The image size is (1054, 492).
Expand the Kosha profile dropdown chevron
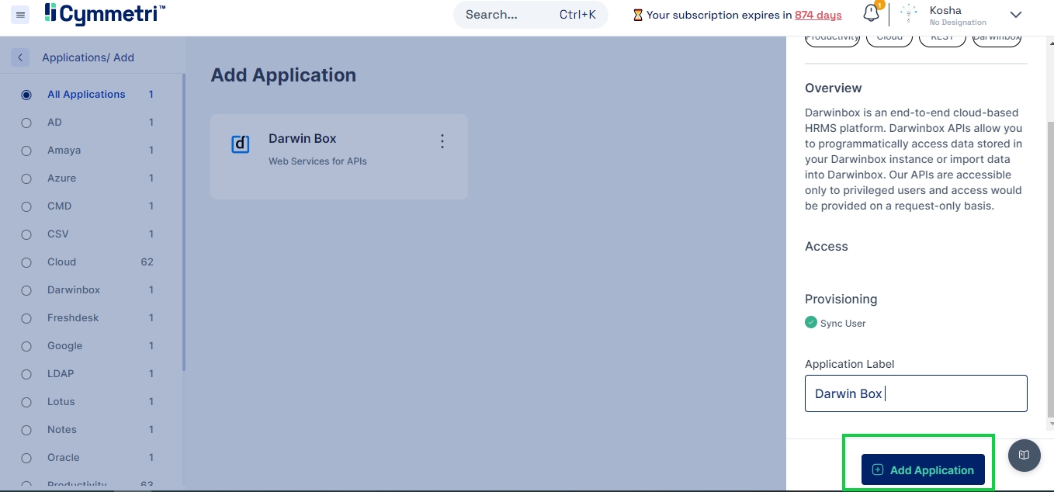(1015, 15)
